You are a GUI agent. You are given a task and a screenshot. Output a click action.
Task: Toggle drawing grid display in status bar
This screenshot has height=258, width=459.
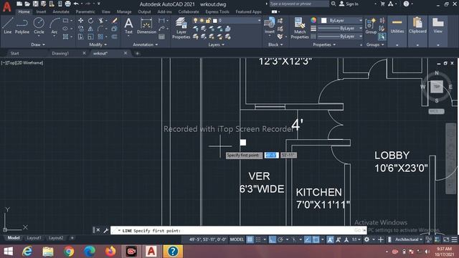coord(250,239)
